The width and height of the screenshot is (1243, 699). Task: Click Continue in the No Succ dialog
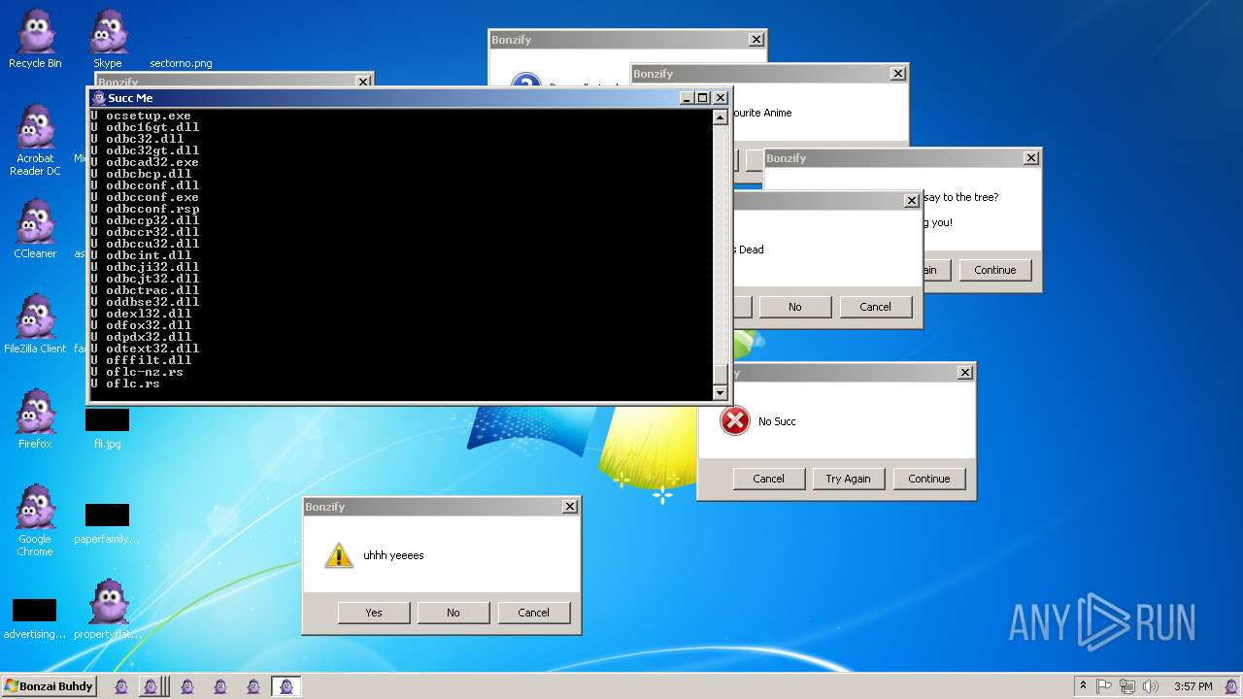click(x=928, y=479)
